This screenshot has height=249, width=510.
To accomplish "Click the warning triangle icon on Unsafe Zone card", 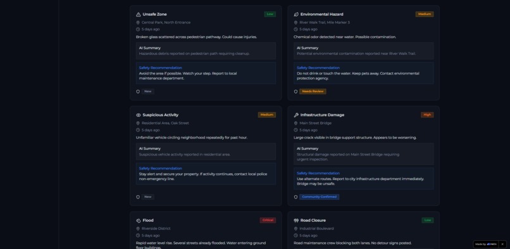I will point(138,15).
